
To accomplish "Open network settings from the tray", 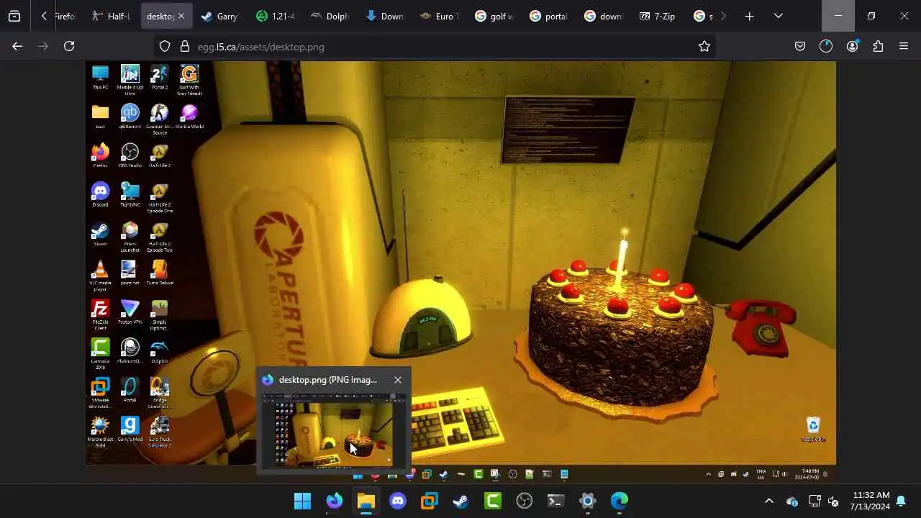I will click(x=815, y=501).
